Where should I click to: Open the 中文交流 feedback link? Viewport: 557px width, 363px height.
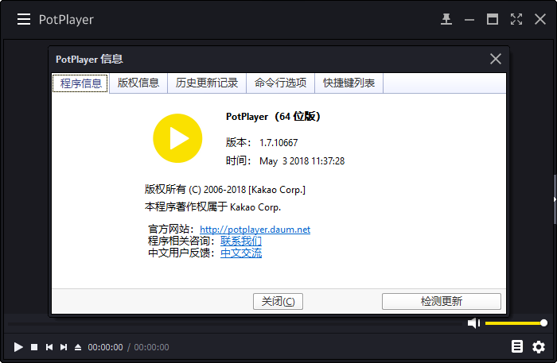(241, 253)
